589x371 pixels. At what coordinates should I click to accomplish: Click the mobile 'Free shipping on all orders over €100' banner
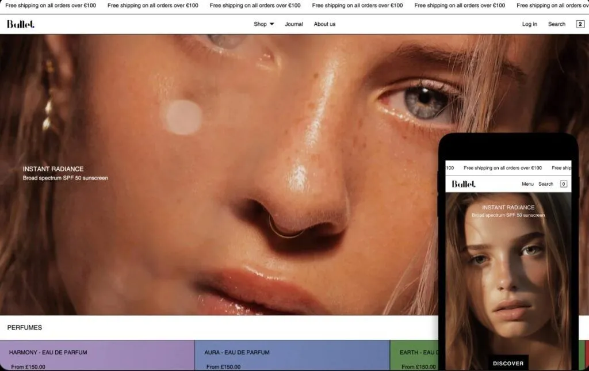[503, 168]
